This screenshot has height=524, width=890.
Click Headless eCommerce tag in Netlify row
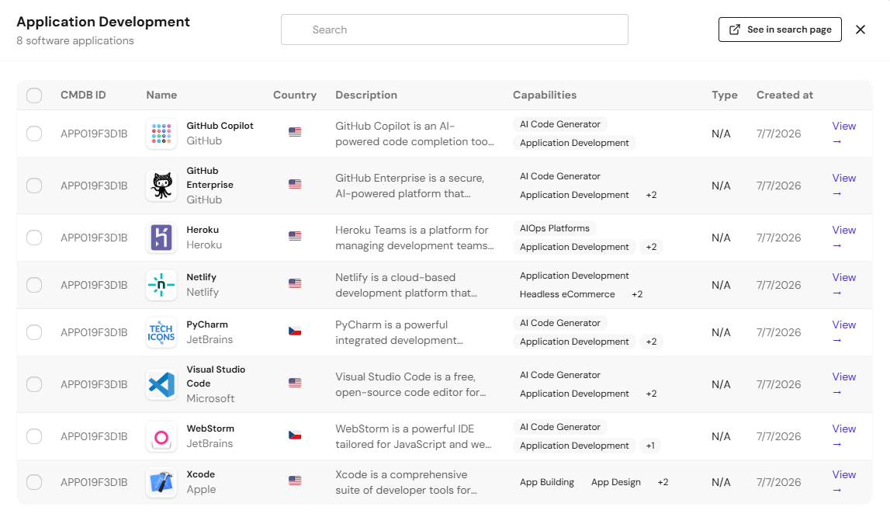(x=567, y=294)
